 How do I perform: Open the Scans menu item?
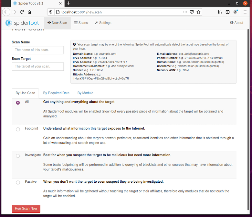click(81, 23)
